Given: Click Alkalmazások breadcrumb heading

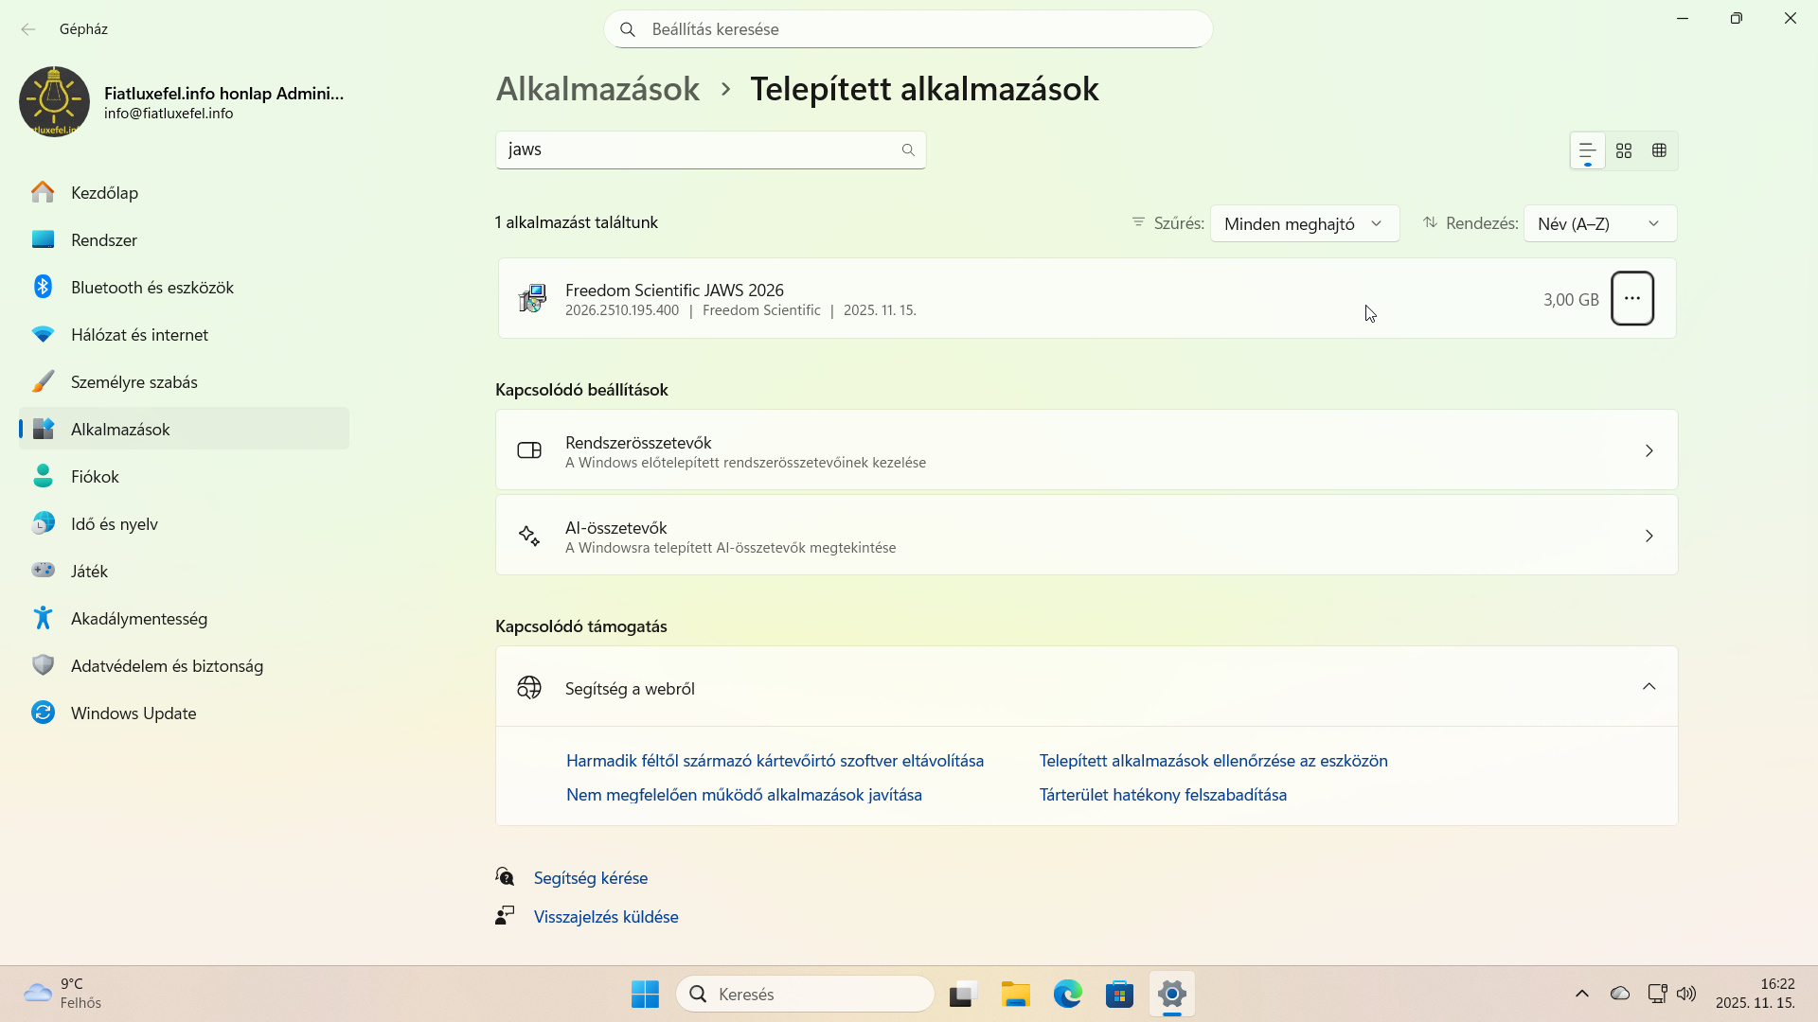Looking at the screenshot, I should 597,89.
